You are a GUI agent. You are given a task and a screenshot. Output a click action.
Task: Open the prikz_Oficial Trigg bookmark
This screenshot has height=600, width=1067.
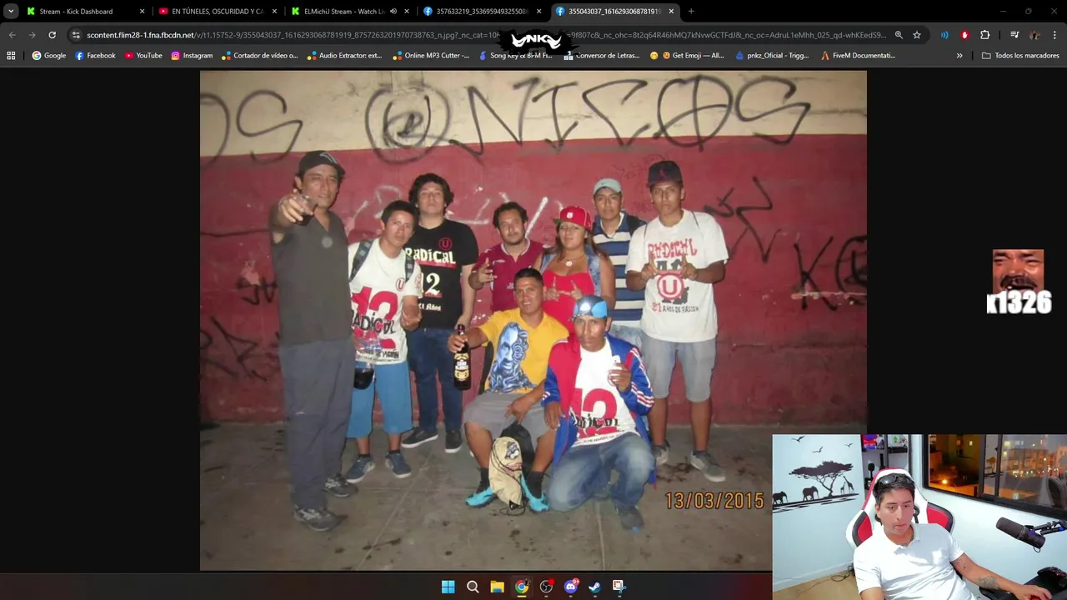pos(773,56)
